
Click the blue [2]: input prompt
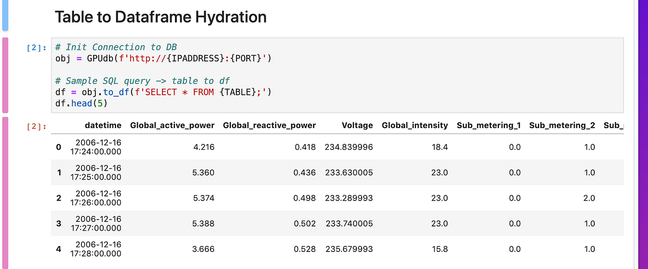pos(37,47)
